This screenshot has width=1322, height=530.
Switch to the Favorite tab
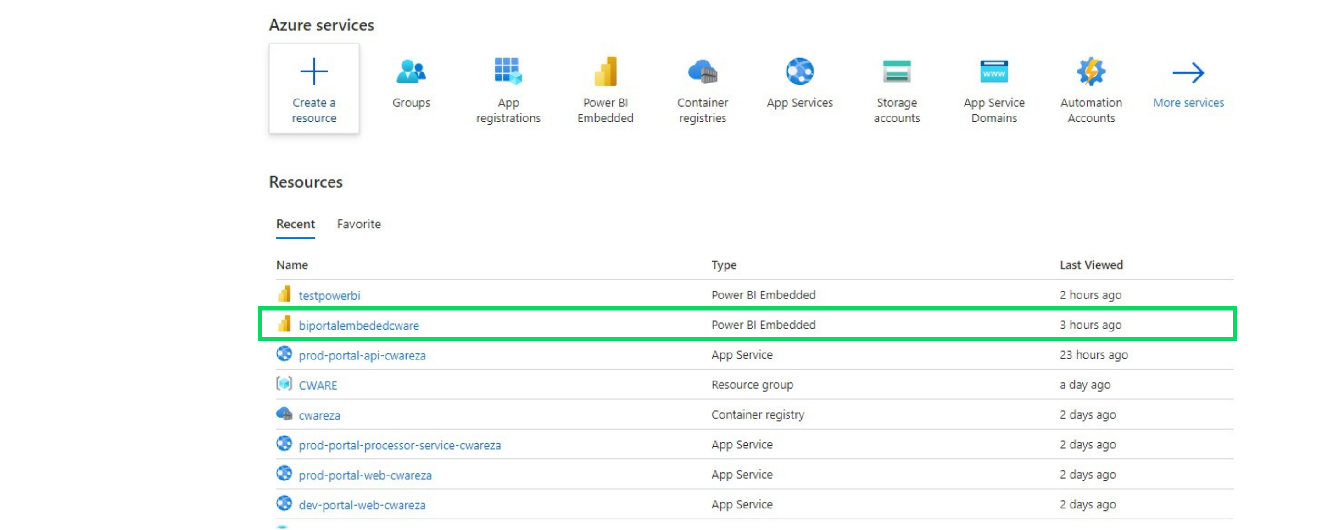(x=359, y=224)
